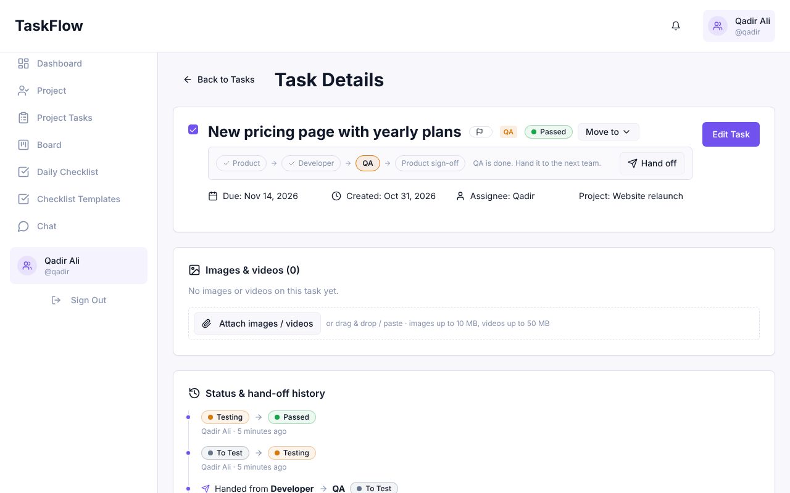
Task: Click the Qadir Ali name in top header
Action: coord(752,21)
